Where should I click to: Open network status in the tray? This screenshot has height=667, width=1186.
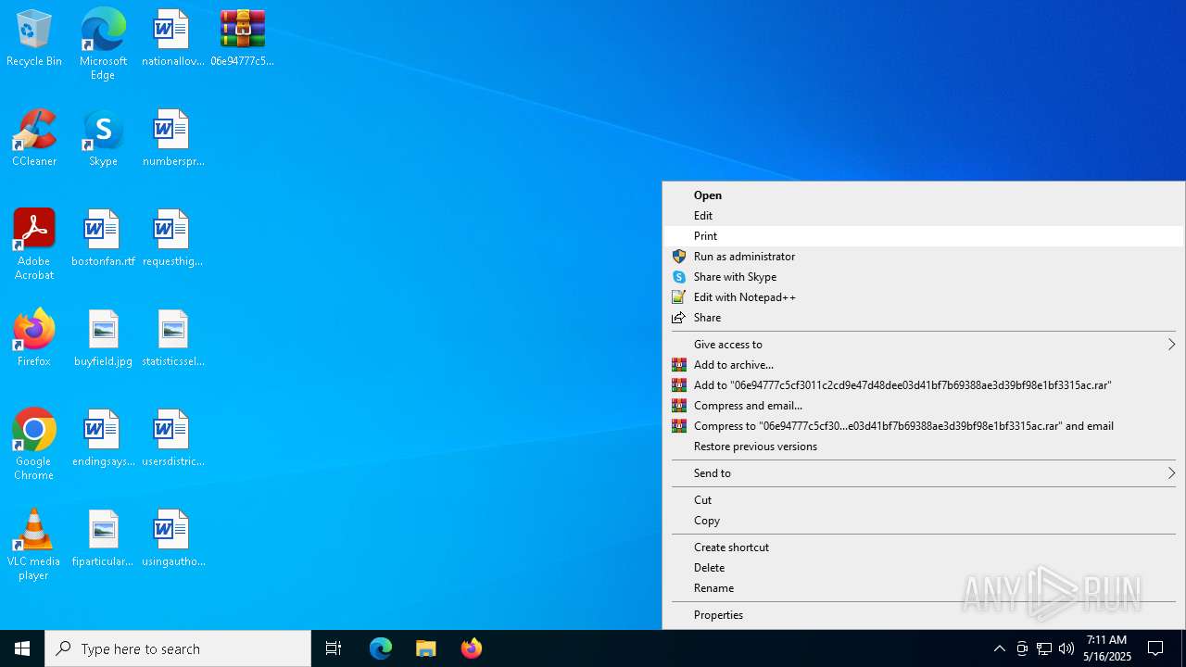point(1044,648)
